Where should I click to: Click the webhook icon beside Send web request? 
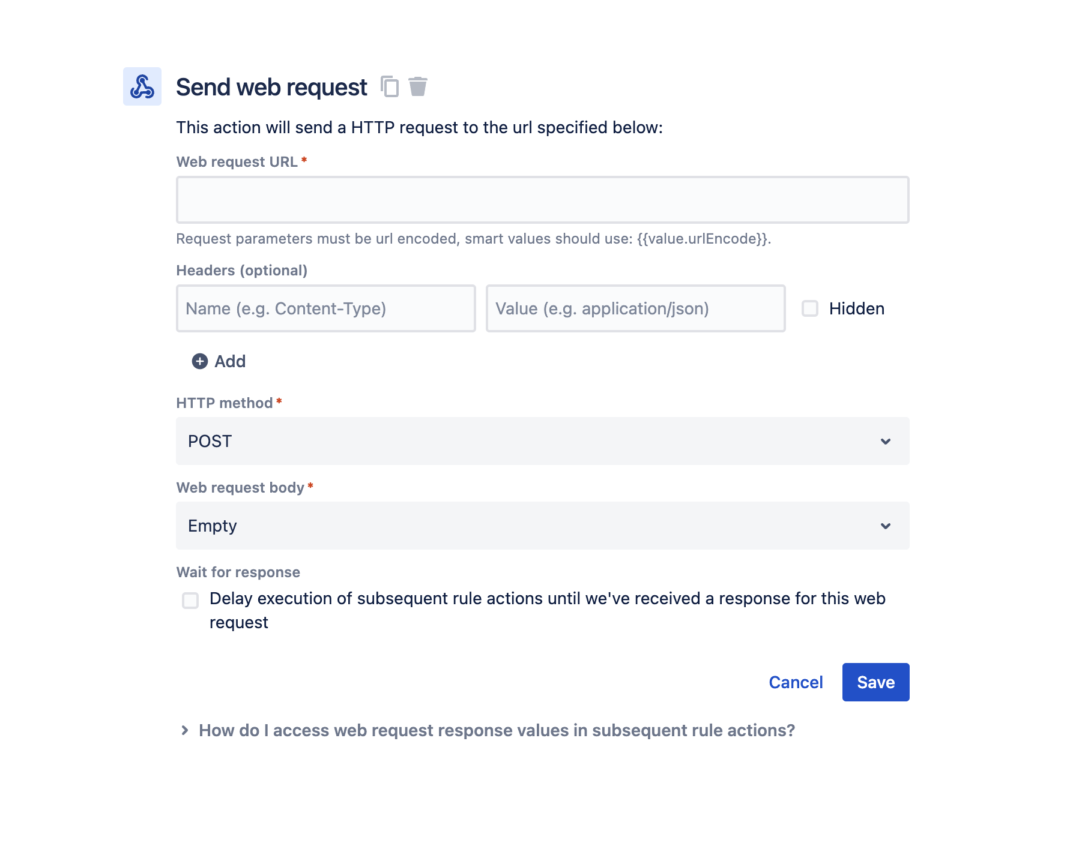pos(142,86)
